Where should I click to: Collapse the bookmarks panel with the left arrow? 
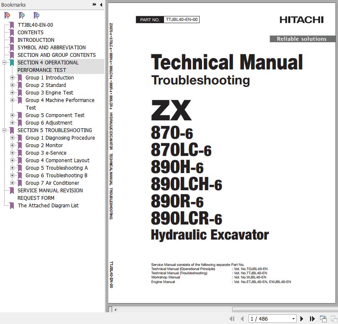[101, 5]
